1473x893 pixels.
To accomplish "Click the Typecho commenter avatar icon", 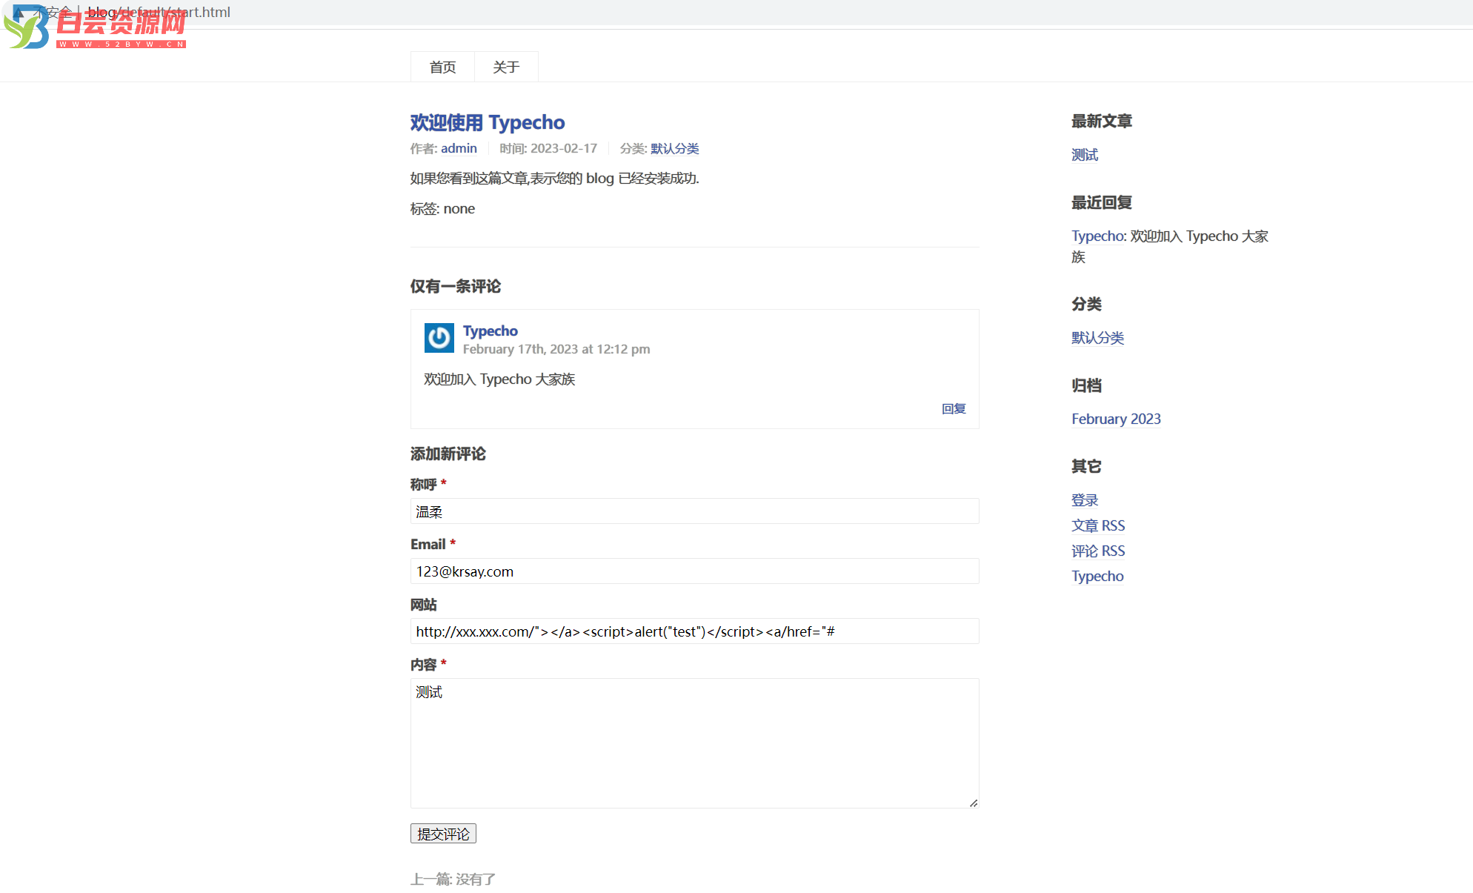I will pyautogui.click(x=440, y=338).
